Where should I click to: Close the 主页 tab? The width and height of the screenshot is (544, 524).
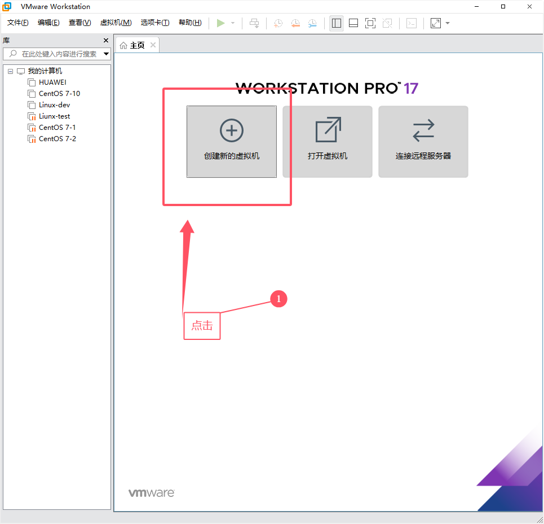(x=153, y=45)
